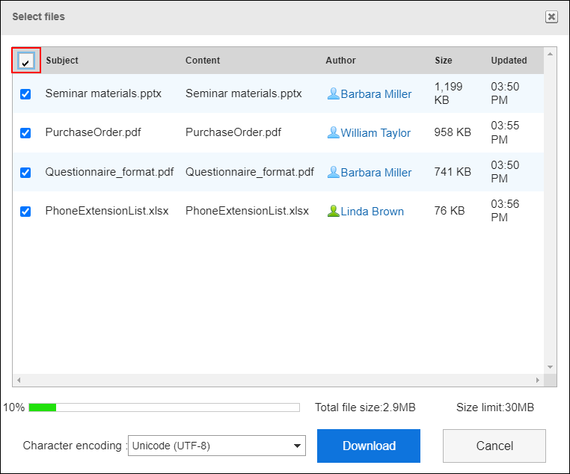
Task: Toggle the select-all checkbox in header
Action: (x=26, y=61)
